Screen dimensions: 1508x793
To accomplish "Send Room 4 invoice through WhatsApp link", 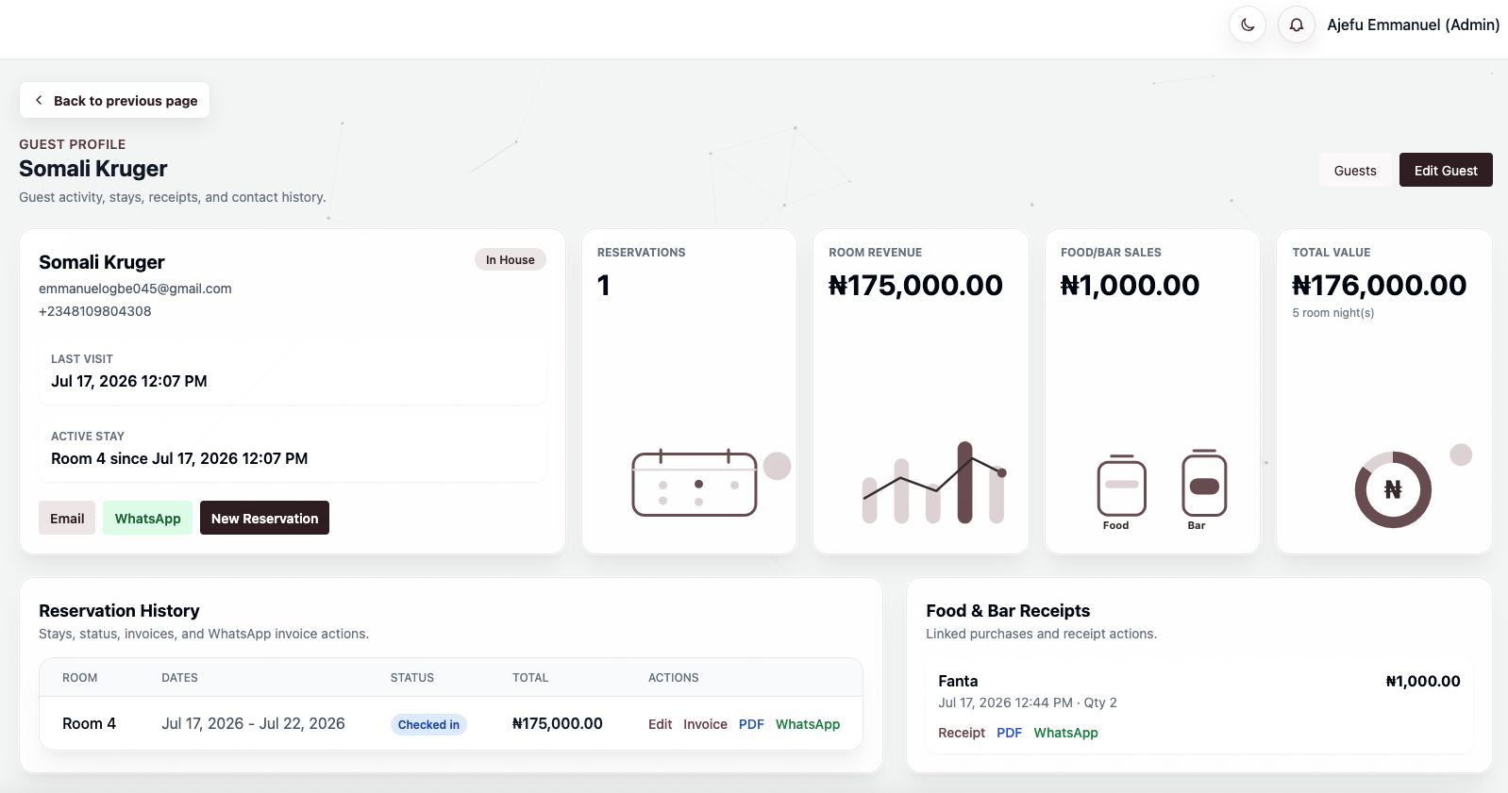I will pyautogui.click(x=808, y=724).
